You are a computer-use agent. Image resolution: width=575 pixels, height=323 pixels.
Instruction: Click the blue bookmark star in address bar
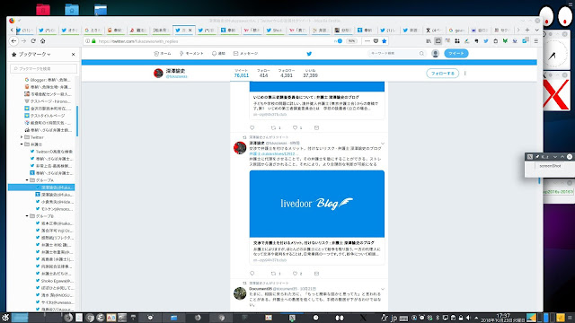tap(384, 41)
